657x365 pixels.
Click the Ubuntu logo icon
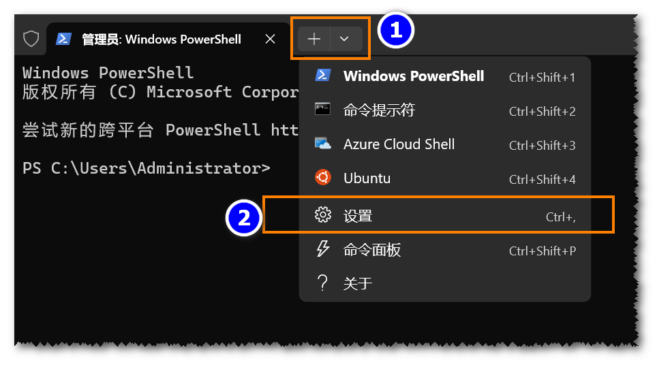[x=322, y=178]
